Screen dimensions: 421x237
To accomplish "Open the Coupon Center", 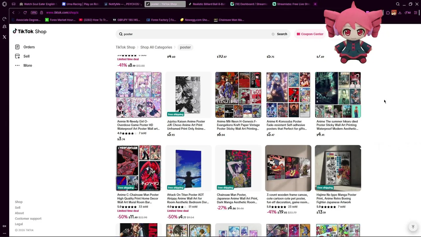I will coord(310,34).
